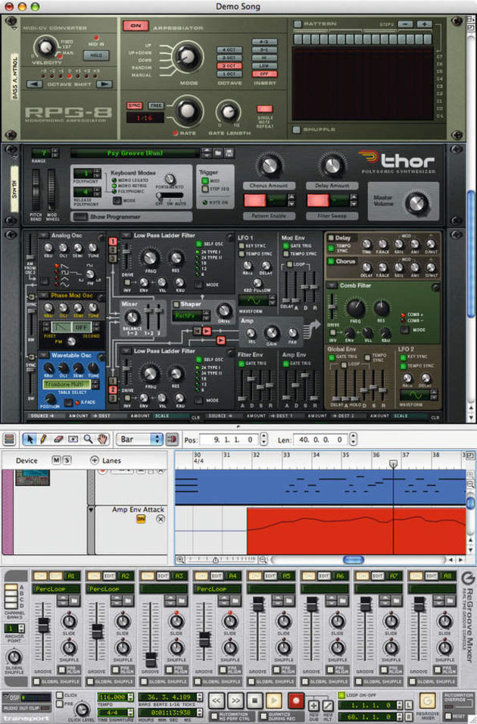Enable the Shuffle option in RPG-8

point(298,129)
